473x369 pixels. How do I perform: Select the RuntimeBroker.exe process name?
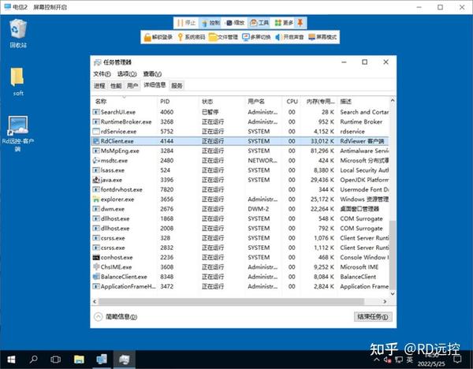(x=126, y=122)
